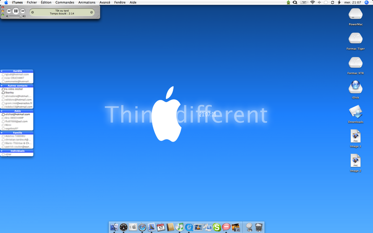Open the Fichier menu
The width and height of the screenshot is (373, 233).
click(32, 2)
